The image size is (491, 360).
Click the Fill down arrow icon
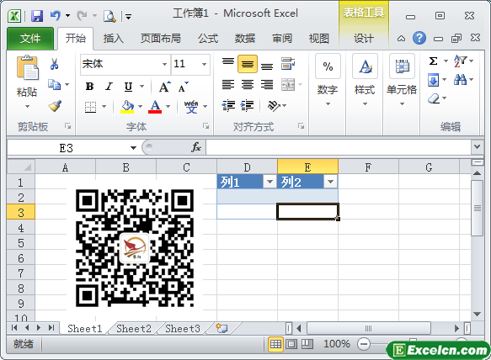coord(434,80)
